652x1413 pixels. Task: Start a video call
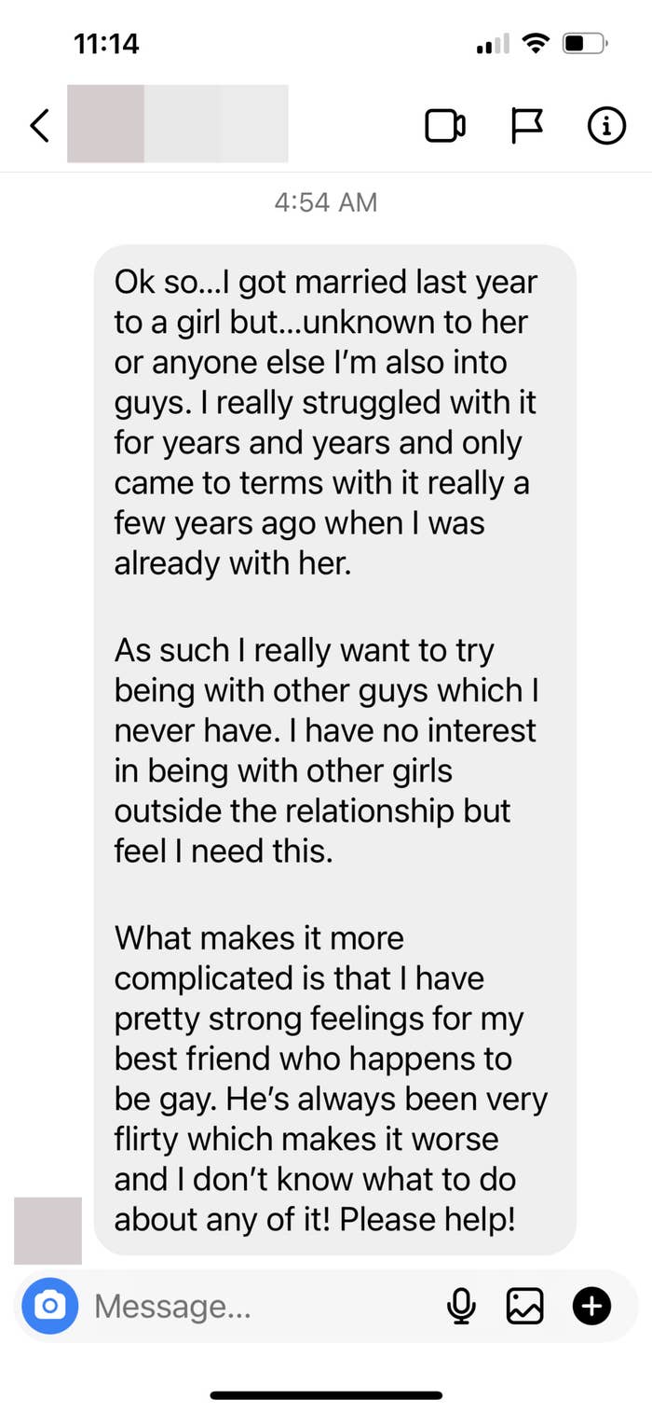tap(446, 126)
